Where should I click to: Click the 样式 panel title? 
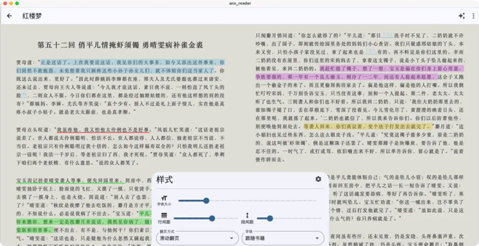coord(164,180)
